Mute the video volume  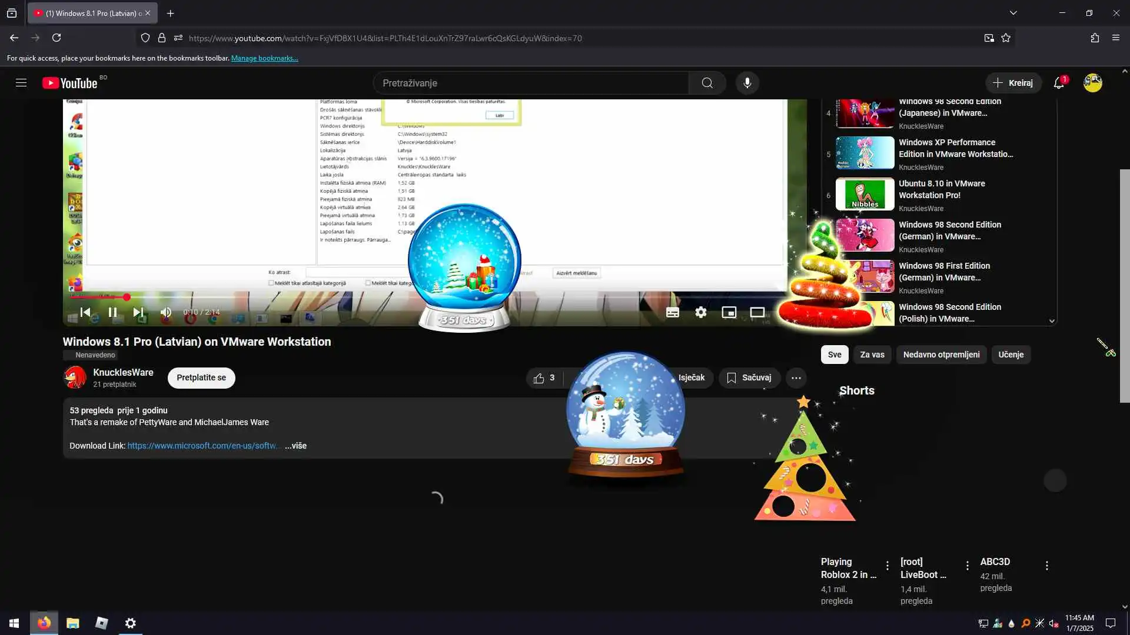click(x=167, y=312)
